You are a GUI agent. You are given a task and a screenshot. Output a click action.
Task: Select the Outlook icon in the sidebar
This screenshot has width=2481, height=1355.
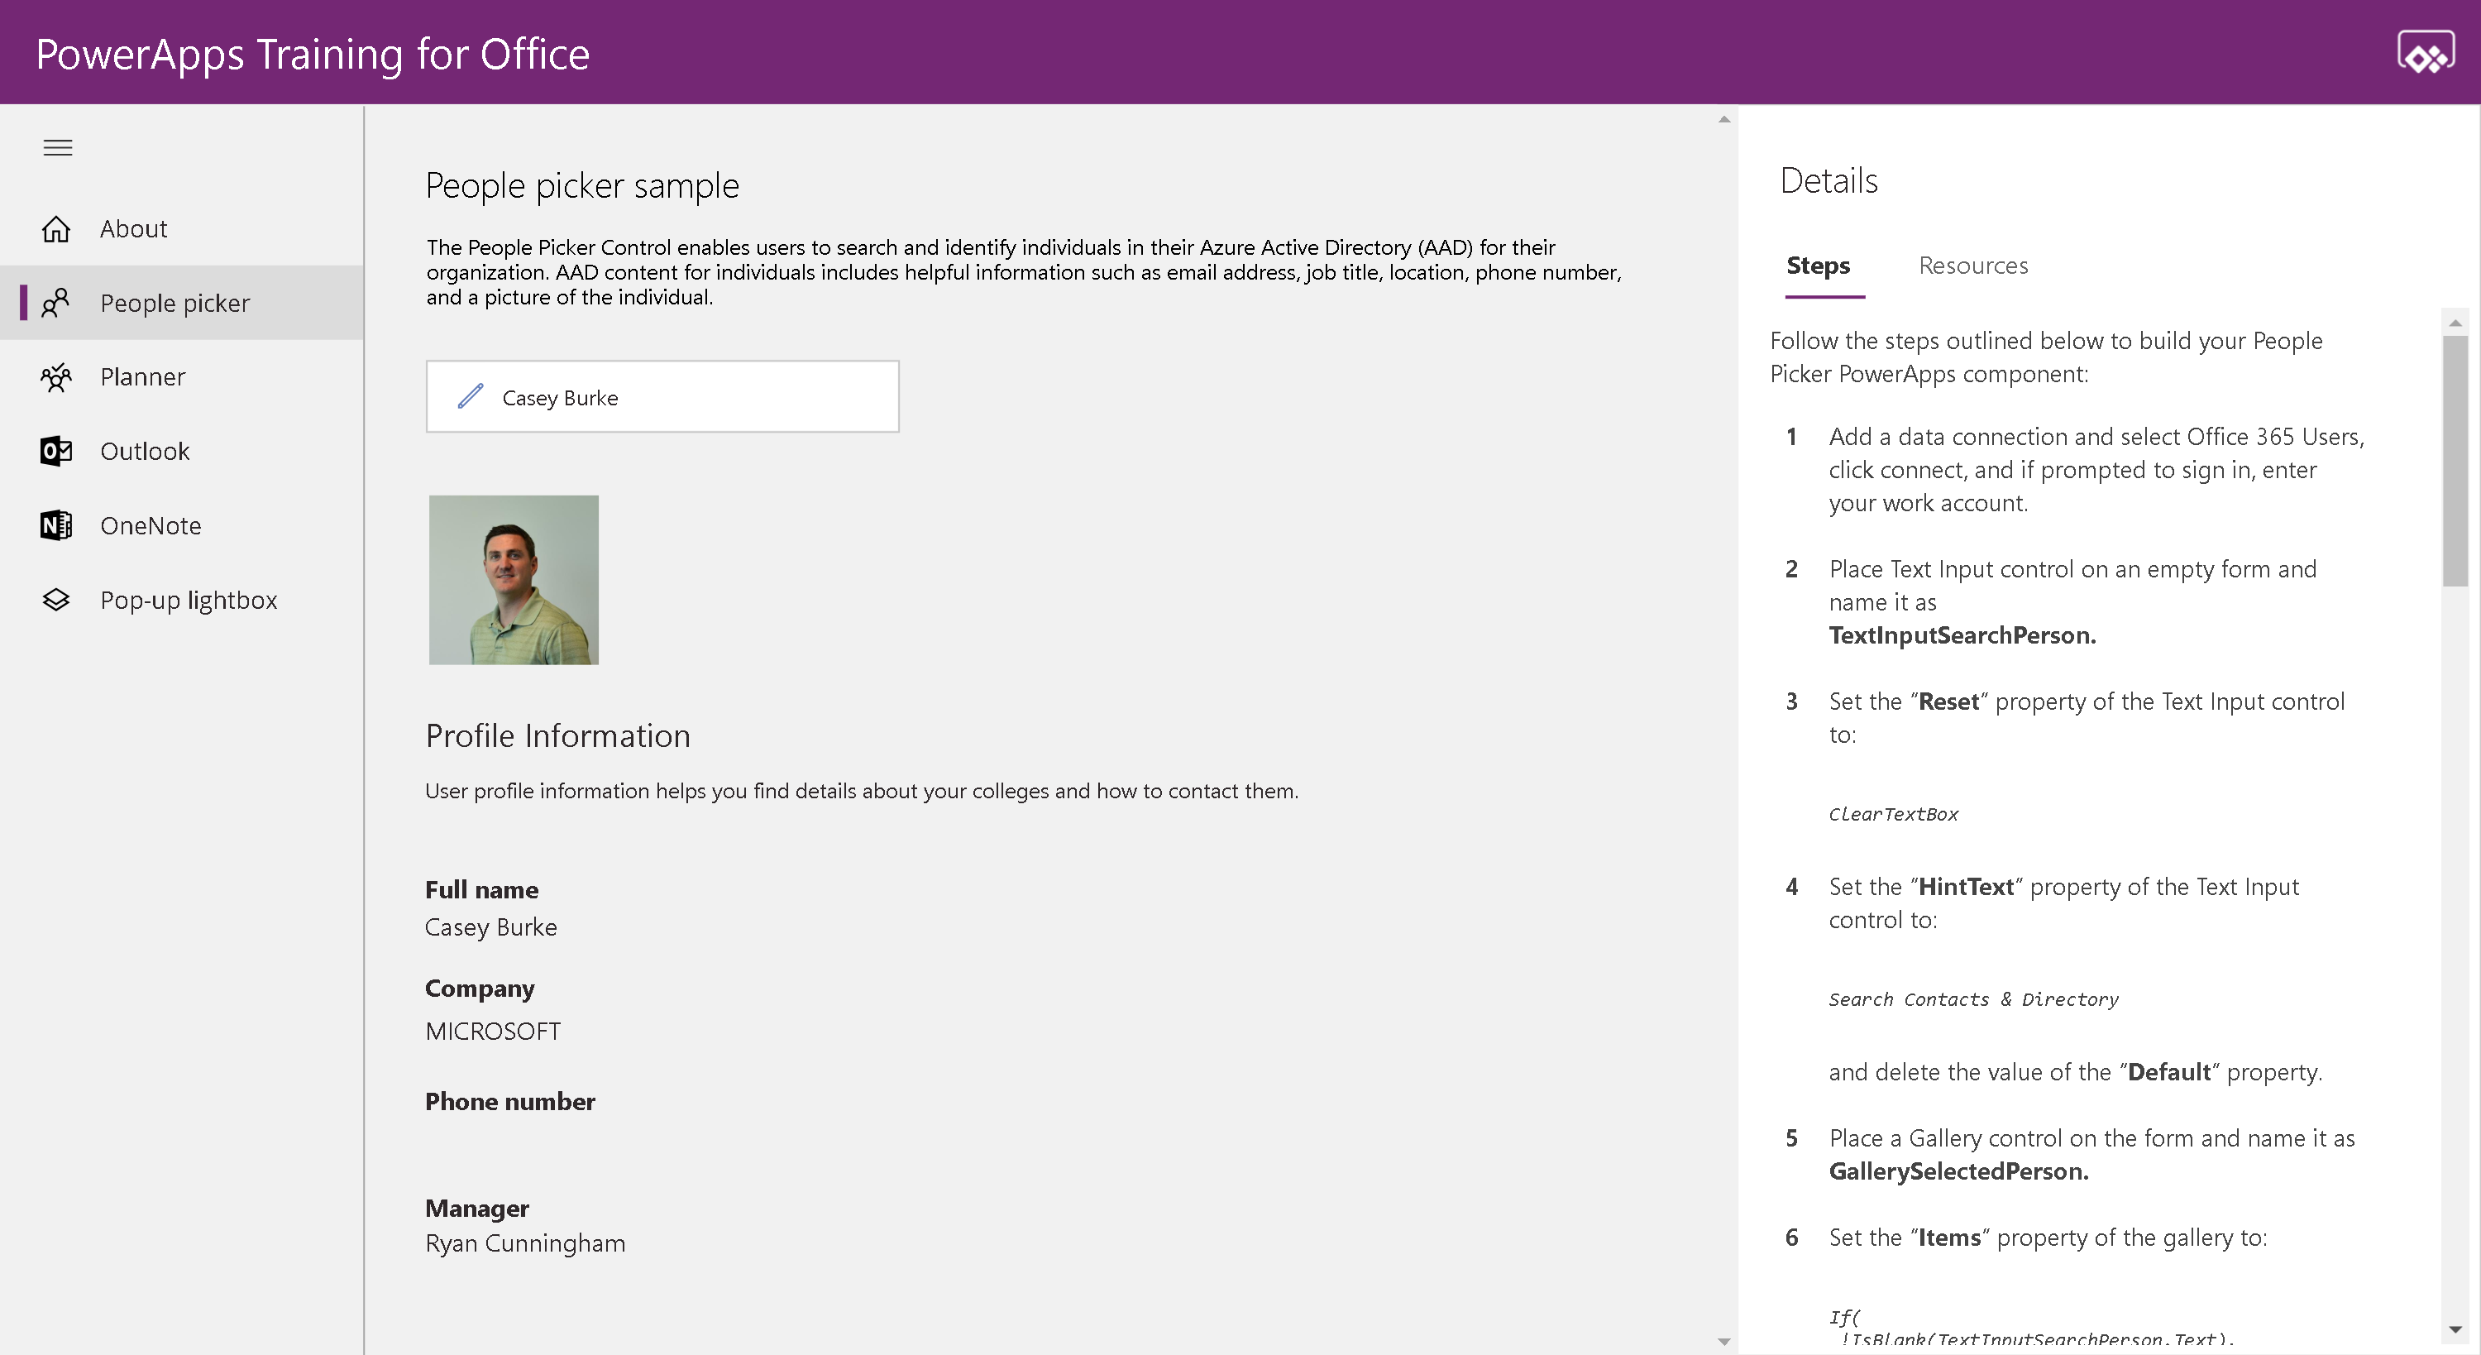tap(56, 451)
